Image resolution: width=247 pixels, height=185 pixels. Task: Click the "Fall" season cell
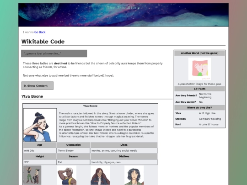pos(74,162)
